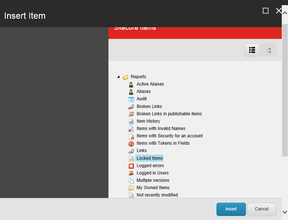Click the Items with Tokens in Fields icon
Image resolution: width=288 pixels, height=220 pixels.
[131, 144]
